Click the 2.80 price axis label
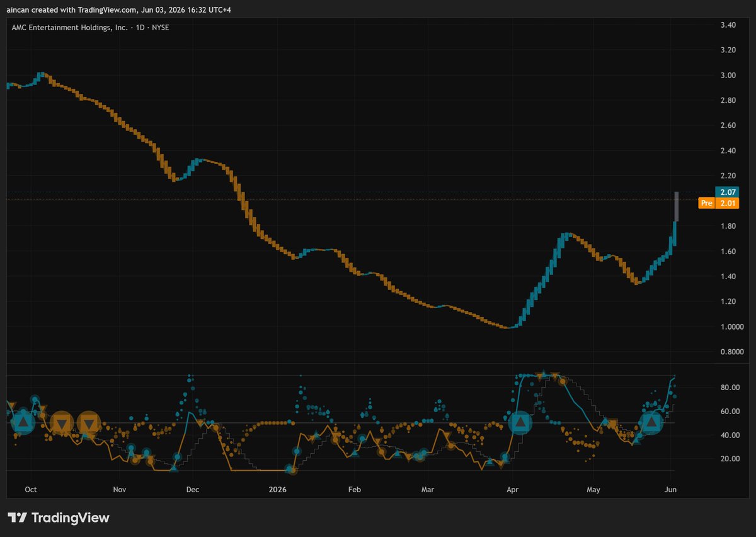 point(729,101)
